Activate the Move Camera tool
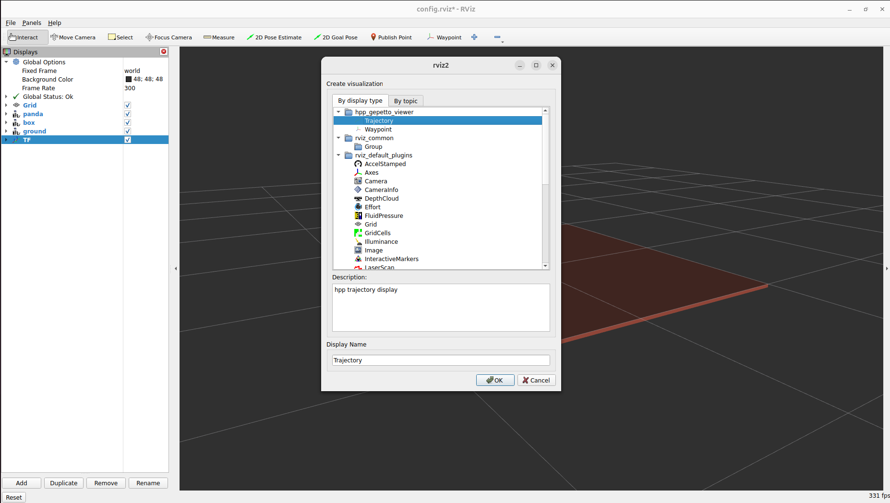This screenshot has height=503, width=890. (73, 37)
